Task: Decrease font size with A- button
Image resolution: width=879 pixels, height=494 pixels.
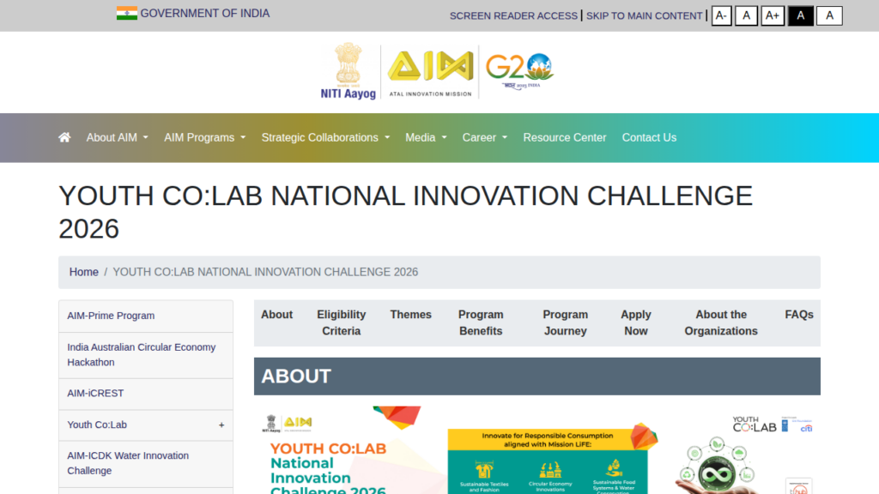Action: pyautogui.click(x=721, y=15)
